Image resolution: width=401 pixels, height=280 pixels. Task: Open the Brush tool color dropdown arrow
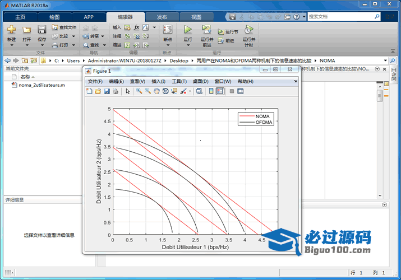pos(190,91)
